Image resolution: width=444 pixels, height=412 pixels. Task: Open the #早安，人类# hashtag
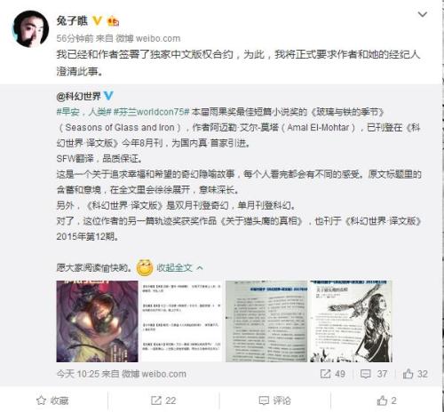(x=83, y=112)
